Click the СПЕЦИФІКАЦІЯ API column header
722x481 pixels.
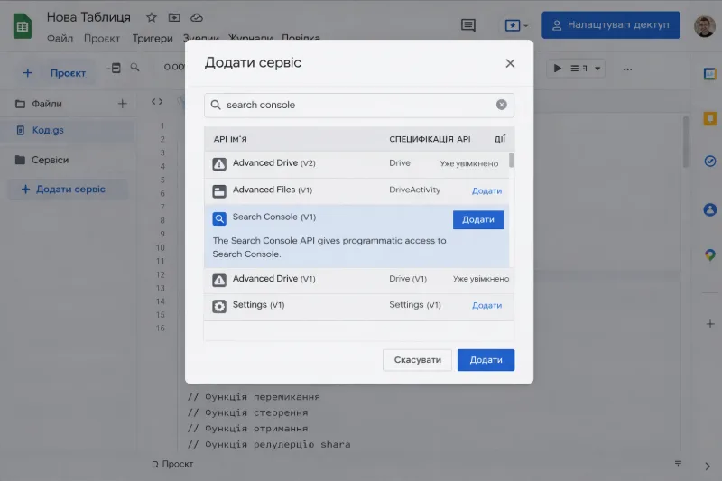430,140
